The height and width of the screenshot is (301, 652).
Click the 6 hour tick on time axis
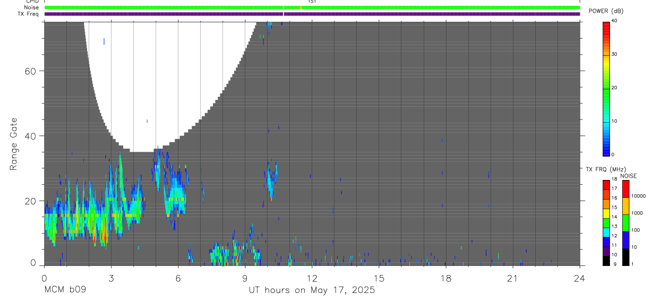(x=178, y=278)
